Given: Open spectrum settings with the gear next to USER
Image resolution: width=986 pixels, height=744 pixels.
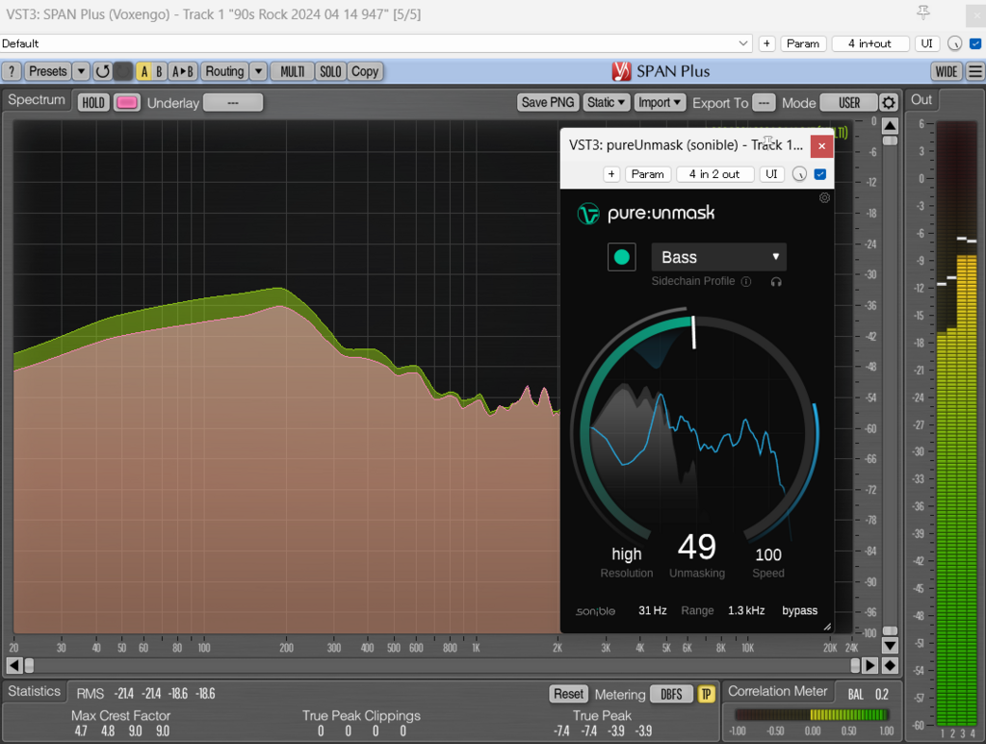Looking at the screenshot, I should [x=889, y=102].
